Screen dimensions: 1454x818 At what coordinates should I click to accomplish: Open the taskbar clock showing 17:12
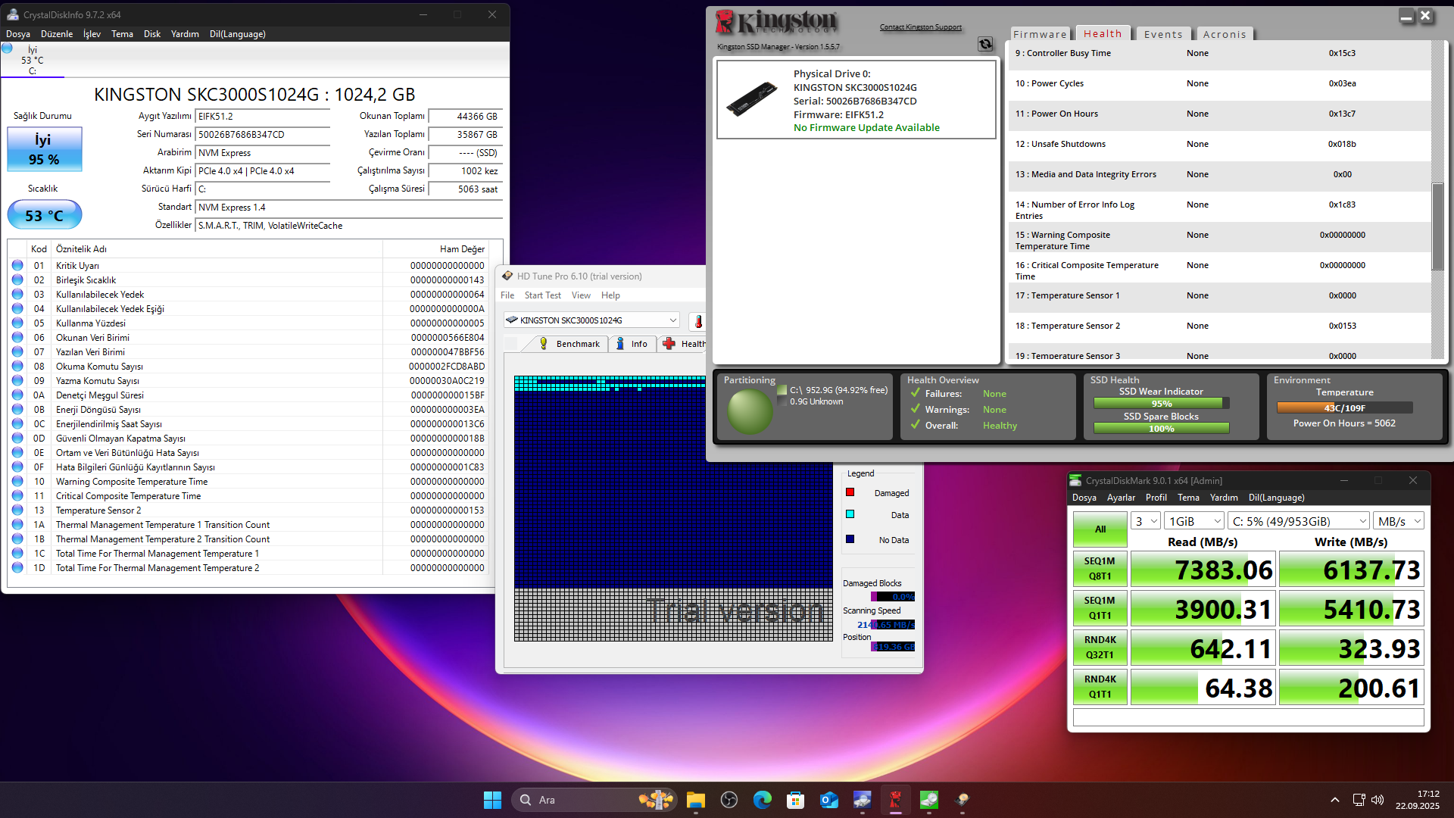coord(1418,800)
